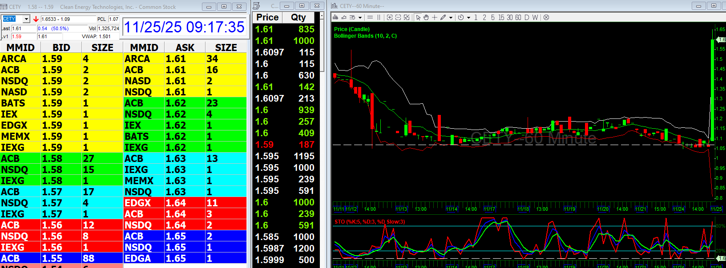Click the circled X icon in chart toolbar
The width and height of the screenshot is (726, 268).
[x=546, y=17]
